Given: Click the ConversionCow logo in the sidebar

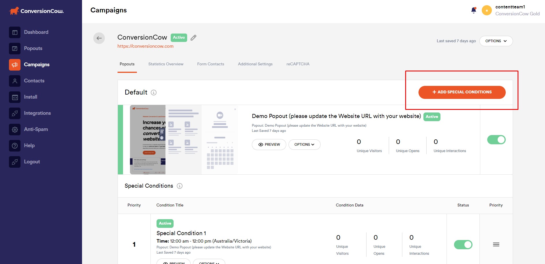Looking at the screenshot, I should pos(36,11).
